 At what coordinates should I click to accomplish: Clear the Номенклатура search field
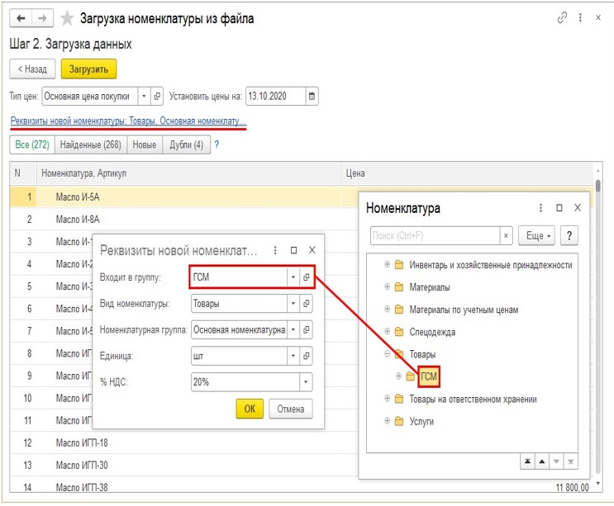click(507, 235)
